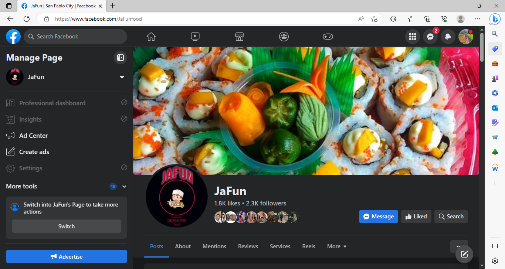The height and width of the screenshot is (269, 505).
Task: Open Outlook in Edge sidebar
Action: point(495,108)
